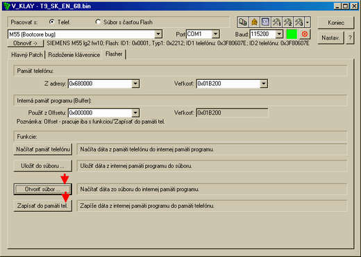
Task: Select the Flasher tab
Action: click(114, 54)
